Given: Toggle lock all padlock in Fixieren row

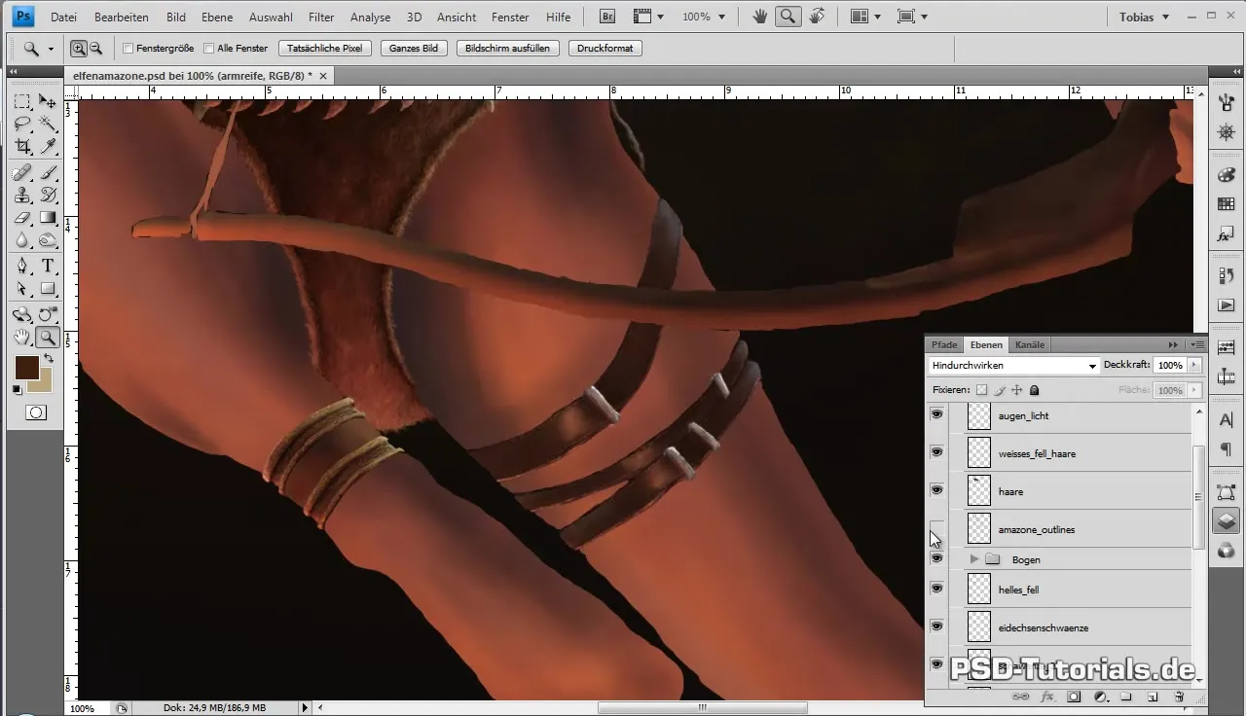Looking at the screenshot, I should [1035, 390].
